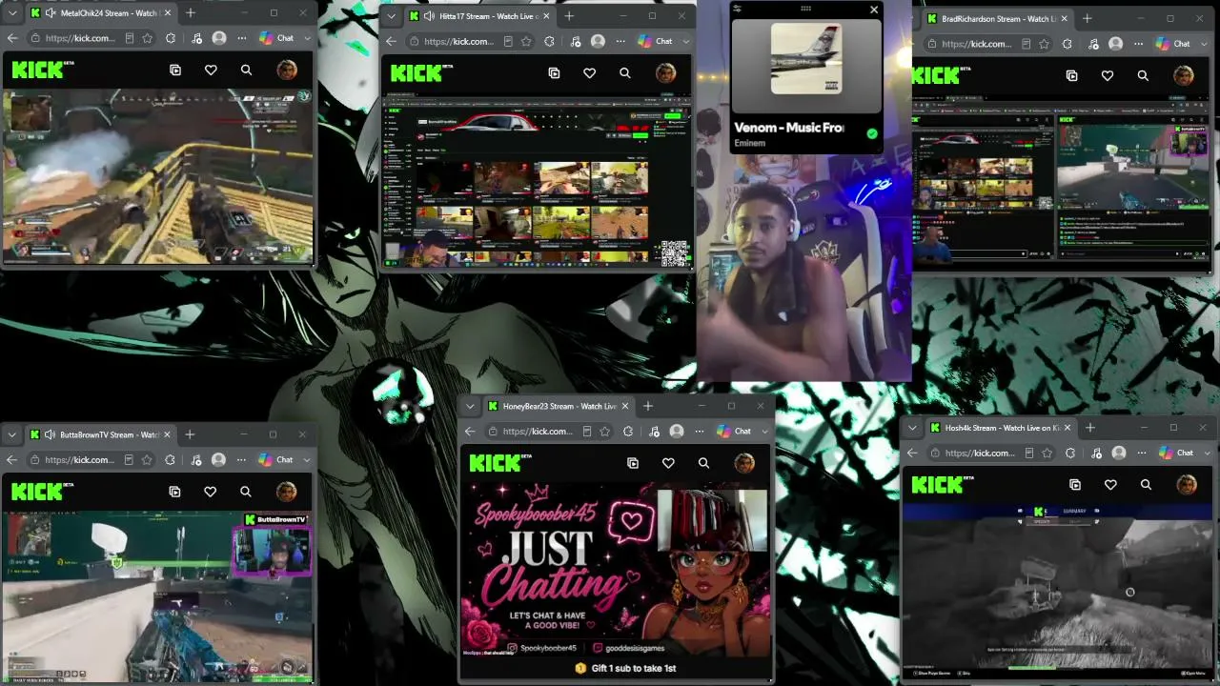Expand the chevron beside Chat in MetalChik24 window
Image resolution: width=1220 pixels, height=686 pixels.
pos(307,38)
